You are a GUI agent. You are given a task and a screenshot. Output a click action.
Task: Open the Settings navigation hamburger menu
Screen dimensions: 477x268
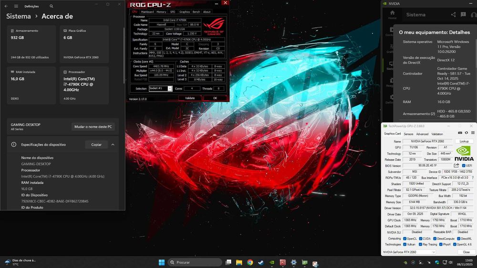[x=16, y=6]
